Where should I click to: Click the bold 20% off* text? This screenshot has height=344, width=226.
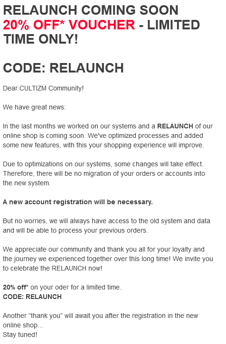coord(16,287)
